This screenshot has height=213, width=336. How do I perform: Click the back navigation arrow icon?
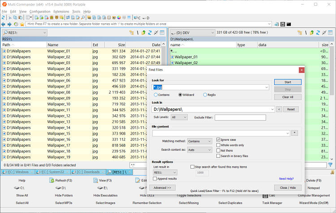(x=4, y=24)
